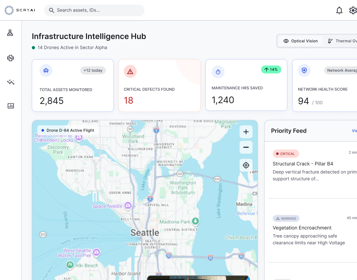Switch to Optical Vision mode

[300, 41]
